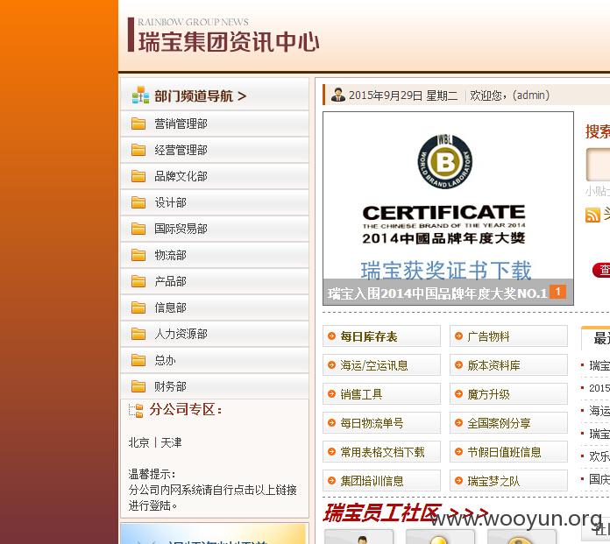Click the folder icon beside 物流部
The image size is (610, 544).
(138, 255)
